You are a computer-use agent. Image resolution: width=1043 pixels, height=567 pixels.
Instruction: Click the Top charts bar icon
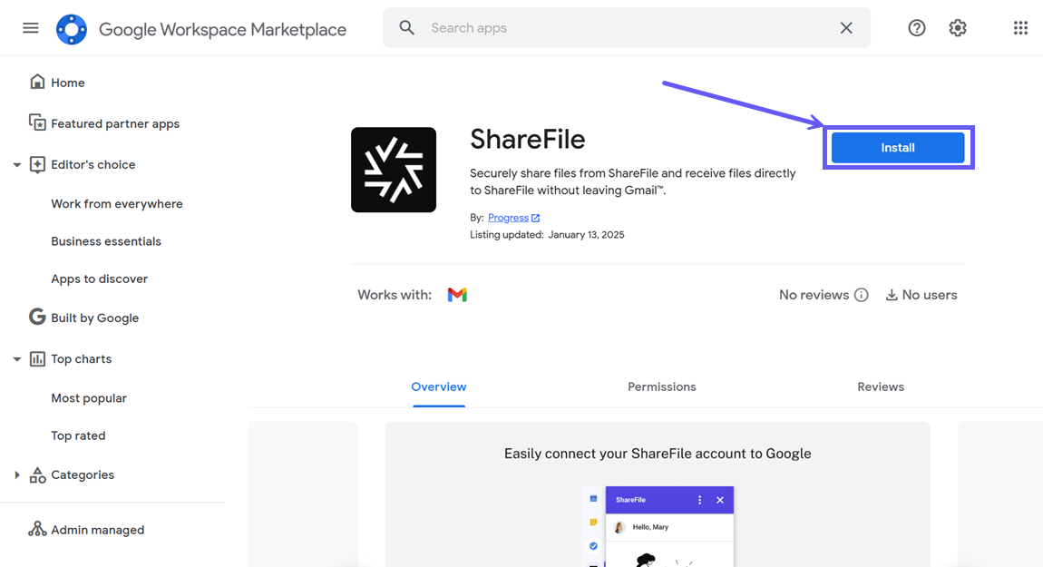tap(37, 358)
